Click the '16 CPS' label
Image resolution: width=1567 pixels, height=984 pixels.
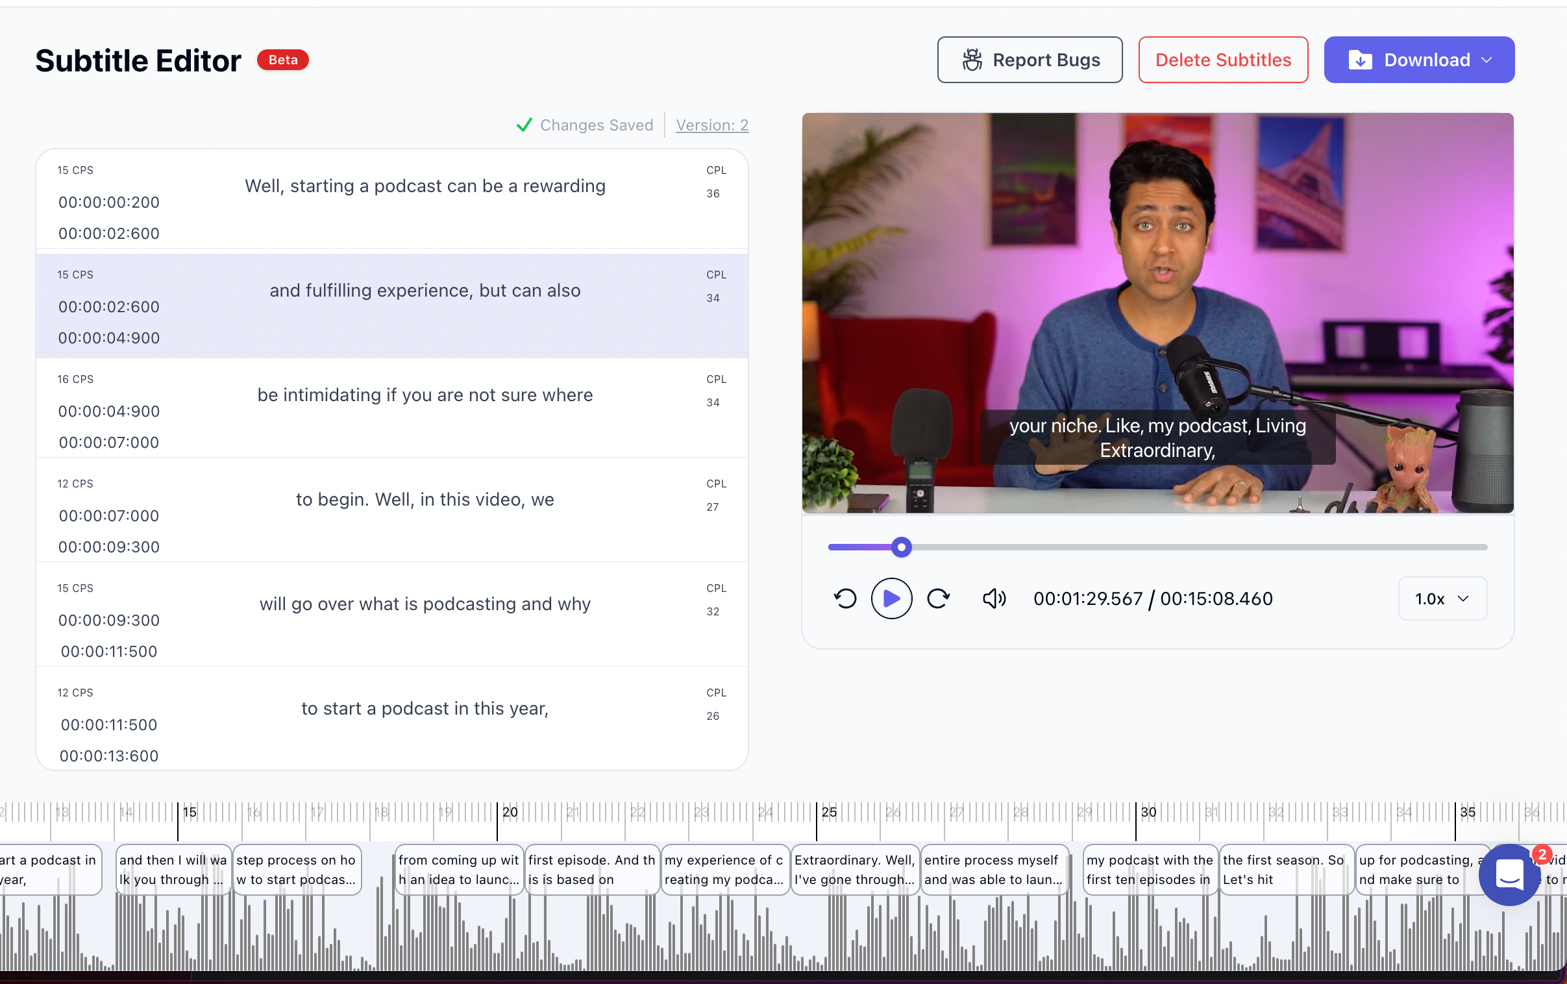[75, 379]
